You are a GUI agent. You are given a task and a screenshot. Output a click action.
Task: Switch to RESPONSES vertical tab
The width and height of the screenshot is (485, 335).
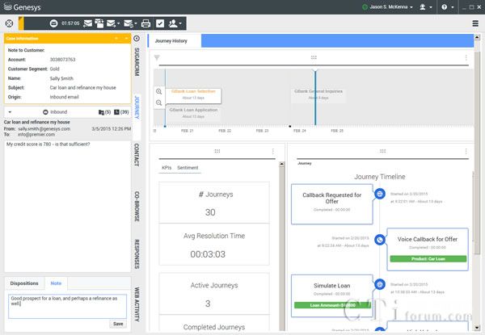click(137, 254)
